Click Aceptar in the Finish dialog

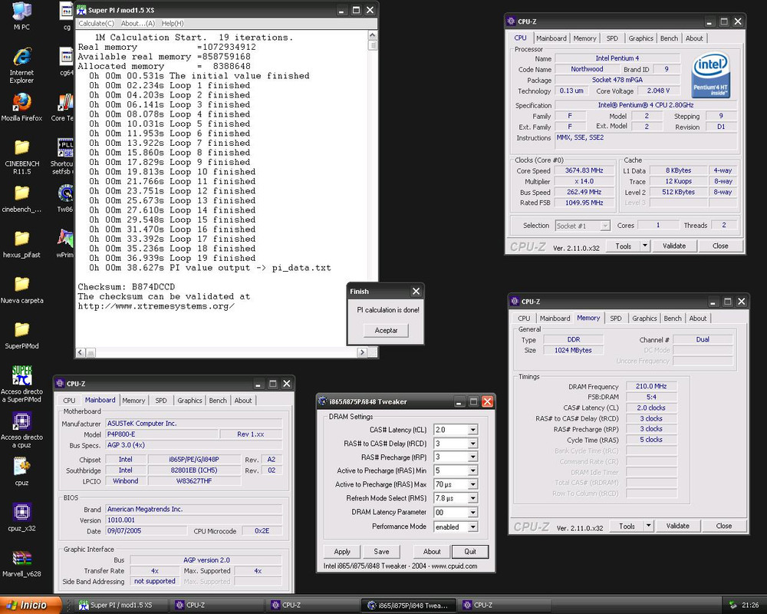point(386,331)
